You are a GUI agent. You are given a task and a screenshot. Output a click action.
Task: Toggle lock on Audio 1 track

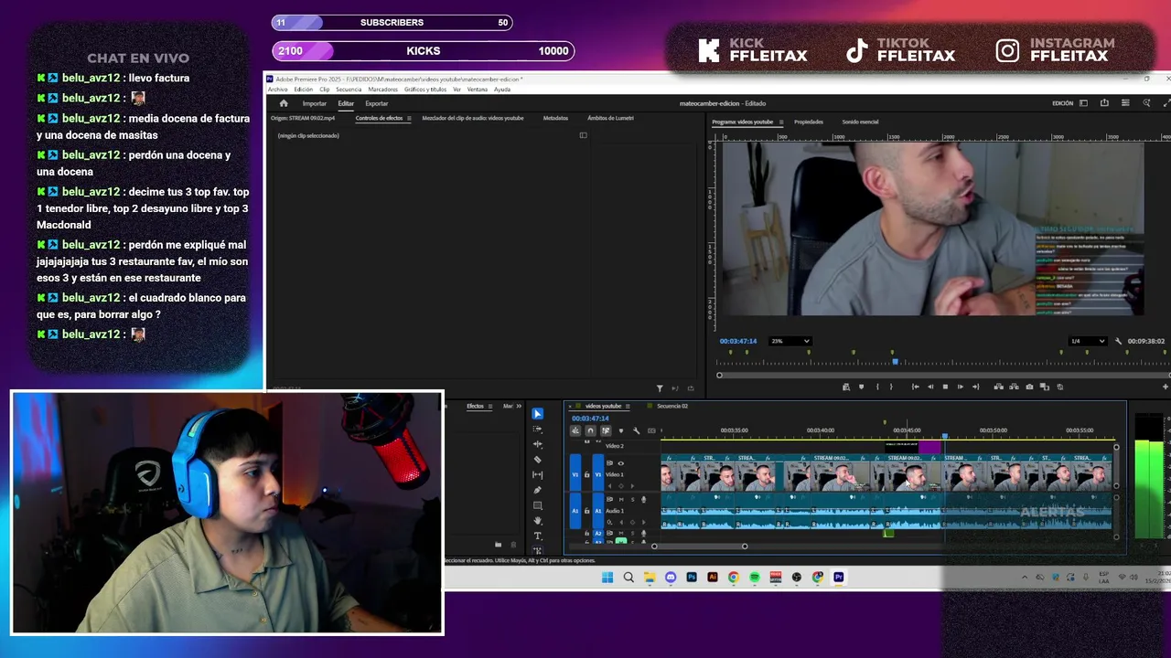586,511
